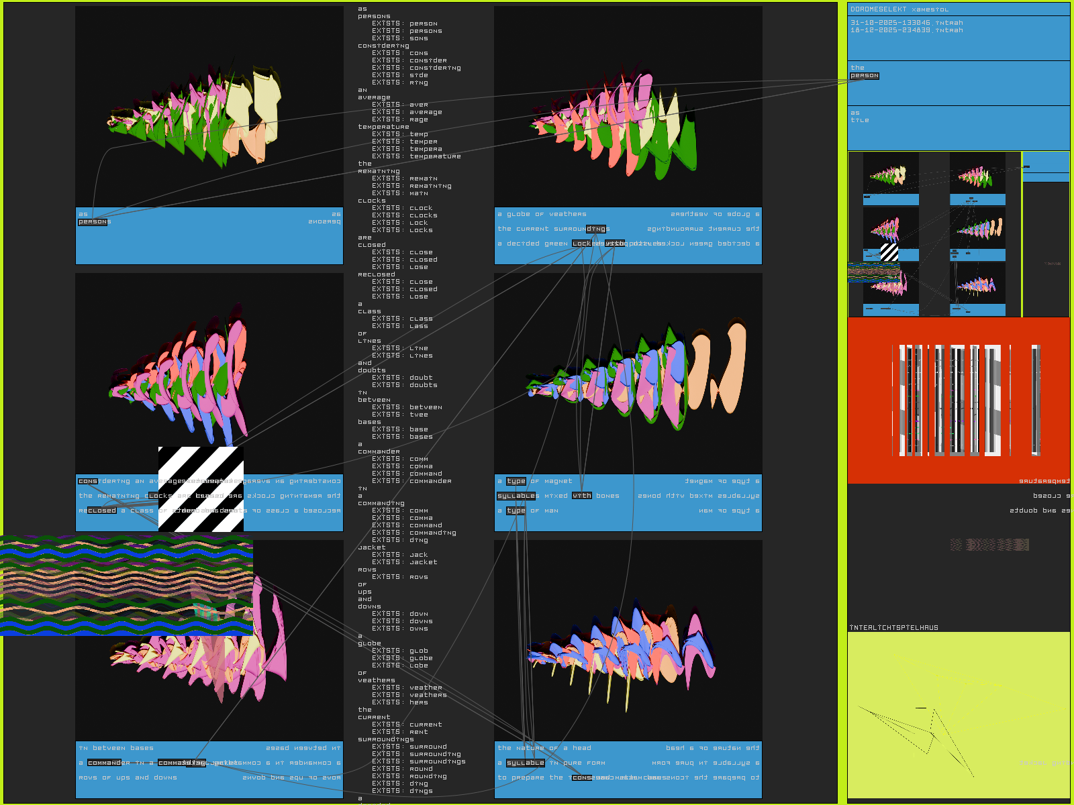Viewport: 1074px width, 805px height.
Task: Click the highlighted 'type' in 'type of magnet'
Action: (x=516, y=481)
